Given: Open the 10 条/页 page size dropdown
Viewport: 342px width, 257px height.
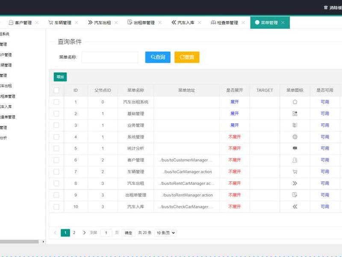Looking at the screenshot, I should [165, 233].
